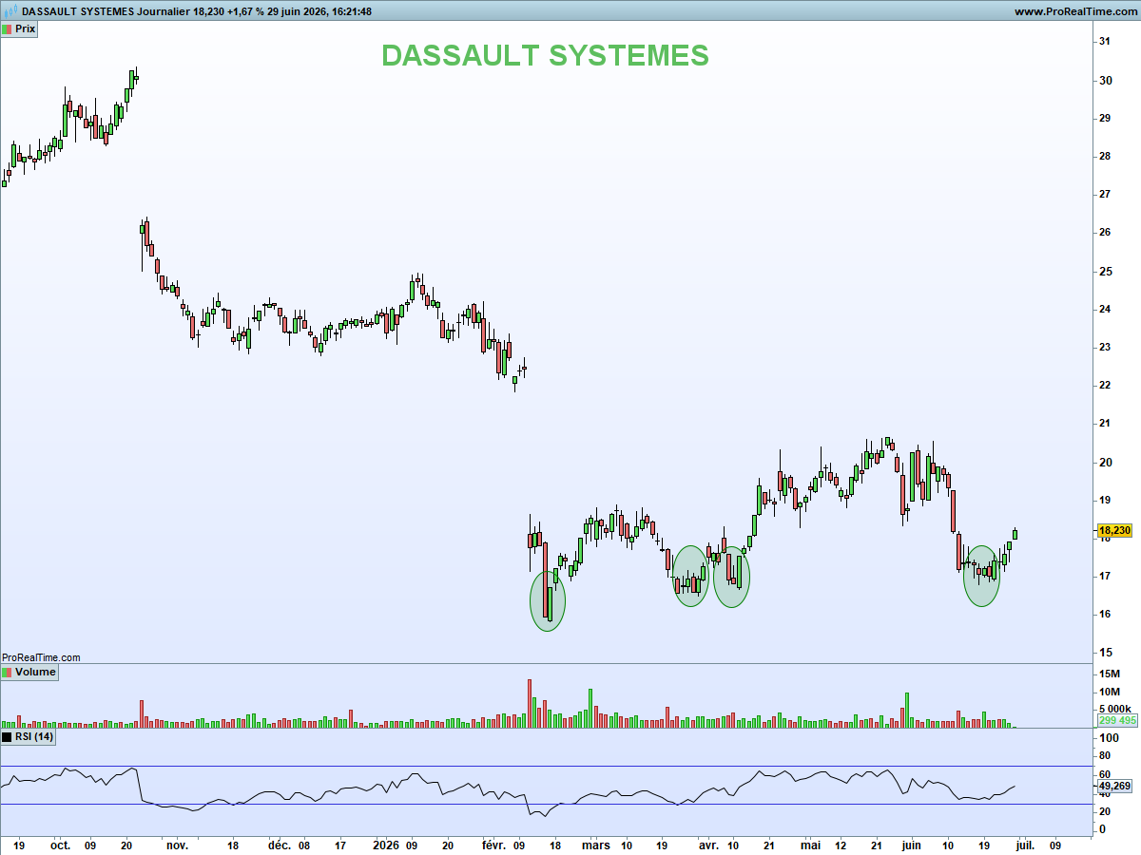Click the 31 label on price axis
This screenshot has width=1141, height=855.
1106,42
